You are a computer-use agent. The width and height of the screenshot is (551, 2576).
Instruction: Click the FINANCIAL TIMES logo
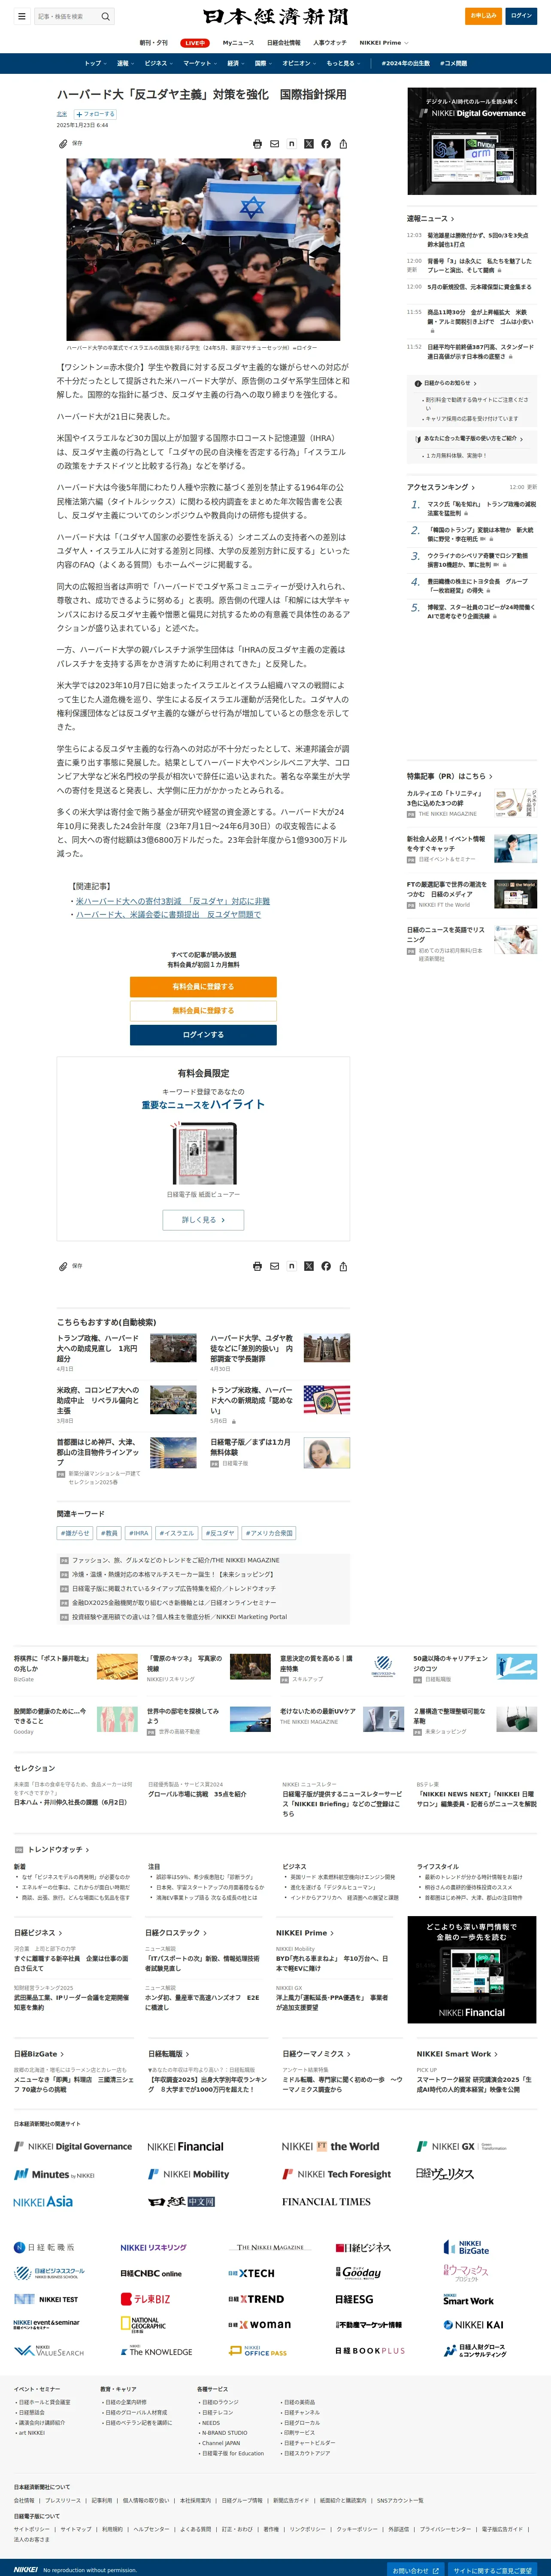(326, 2201)
